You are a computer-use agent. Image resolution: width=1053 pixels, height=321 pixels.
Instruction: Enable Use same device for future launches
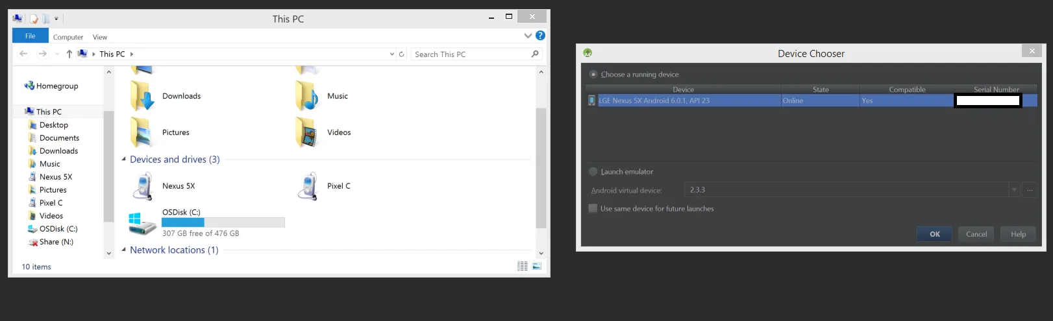593,208
